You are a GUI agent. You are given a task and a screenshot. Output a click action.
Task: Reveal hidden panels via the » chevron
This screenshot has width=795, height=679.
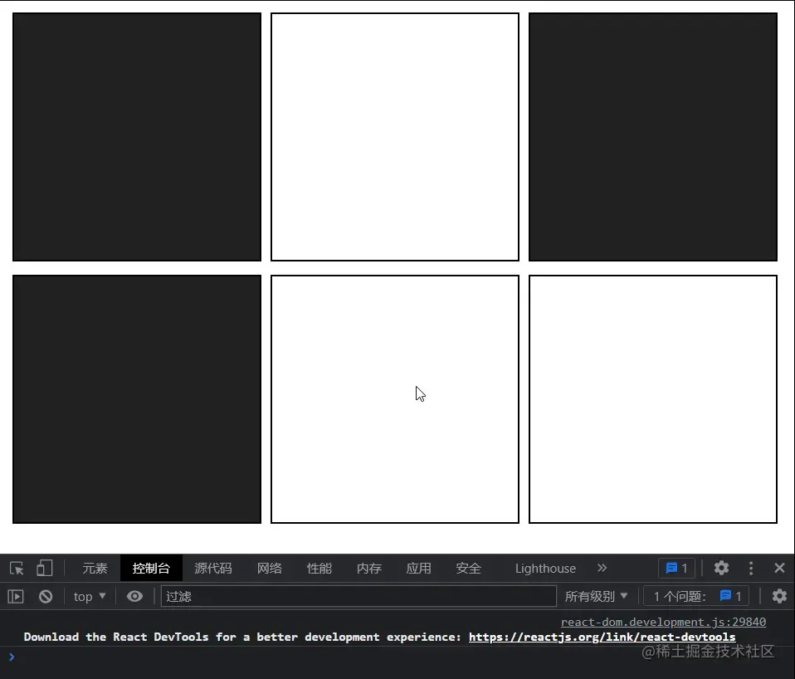pyautogui.click(x=602, y=568)
